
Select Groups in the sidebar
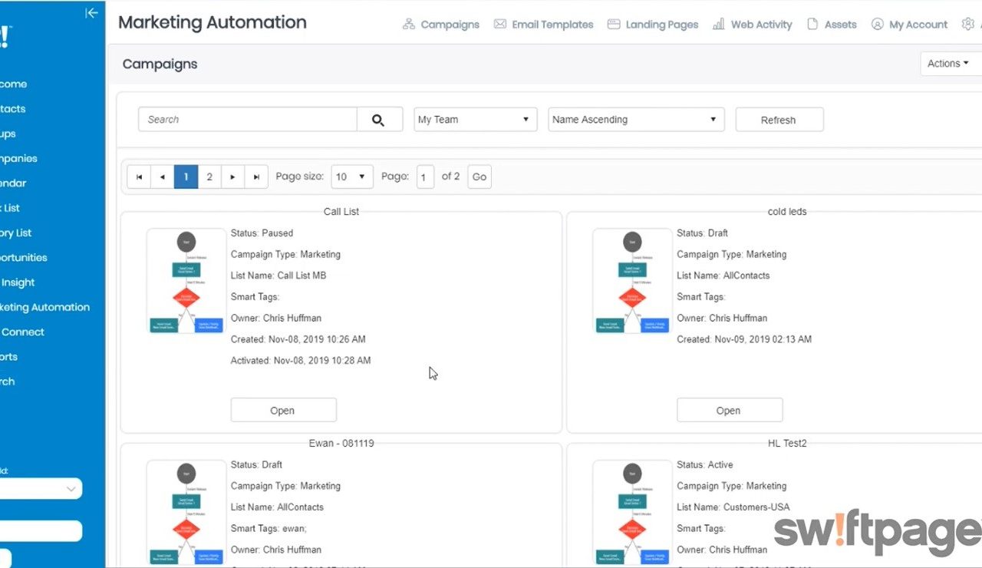point(8,134)
